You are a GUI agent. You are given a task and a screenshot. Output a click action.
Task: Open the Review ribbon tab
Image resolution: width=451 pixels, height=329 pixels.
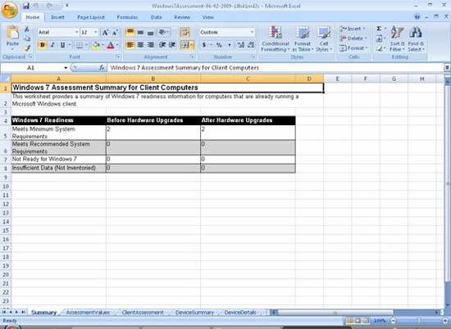(182, 17)
